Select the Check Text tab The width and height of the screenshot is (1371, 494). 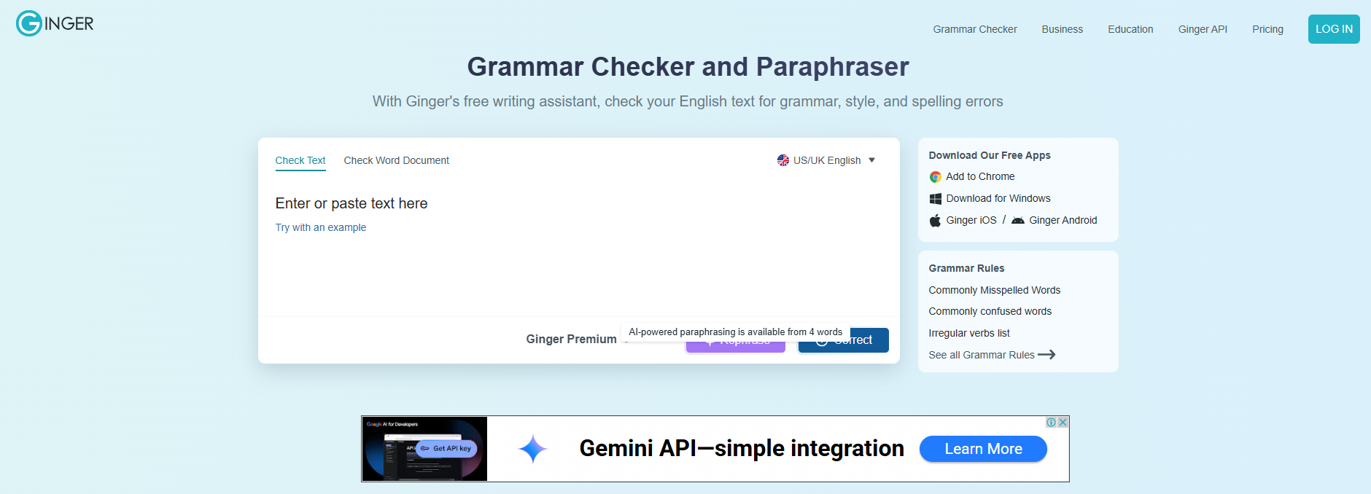(x=300, y=160)
